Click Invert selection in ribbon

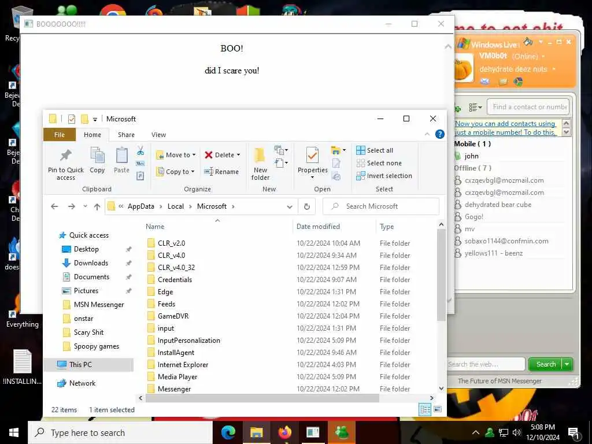384,176
